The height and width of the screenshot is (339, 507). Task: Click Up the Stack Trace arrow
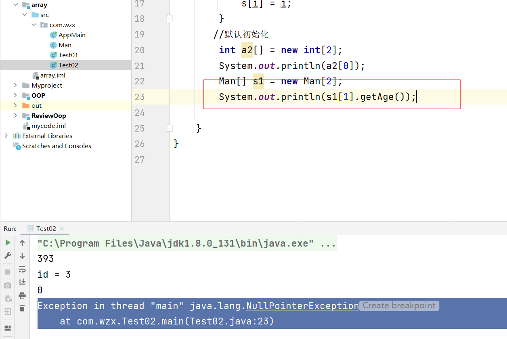(22, 243)
